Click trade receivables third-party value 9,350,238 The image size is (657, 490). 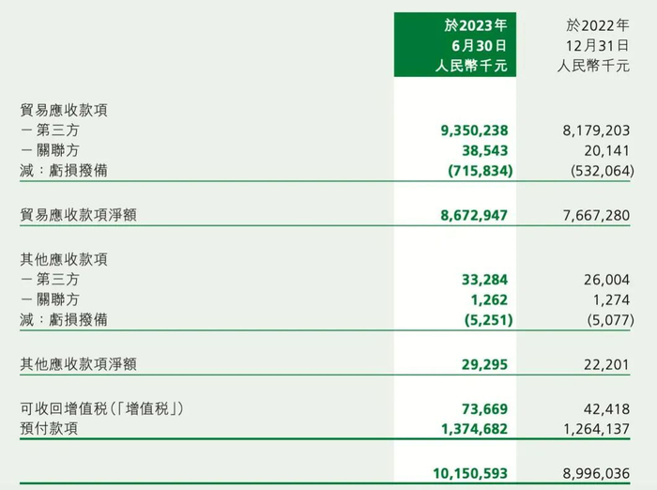tap(467, 130)
